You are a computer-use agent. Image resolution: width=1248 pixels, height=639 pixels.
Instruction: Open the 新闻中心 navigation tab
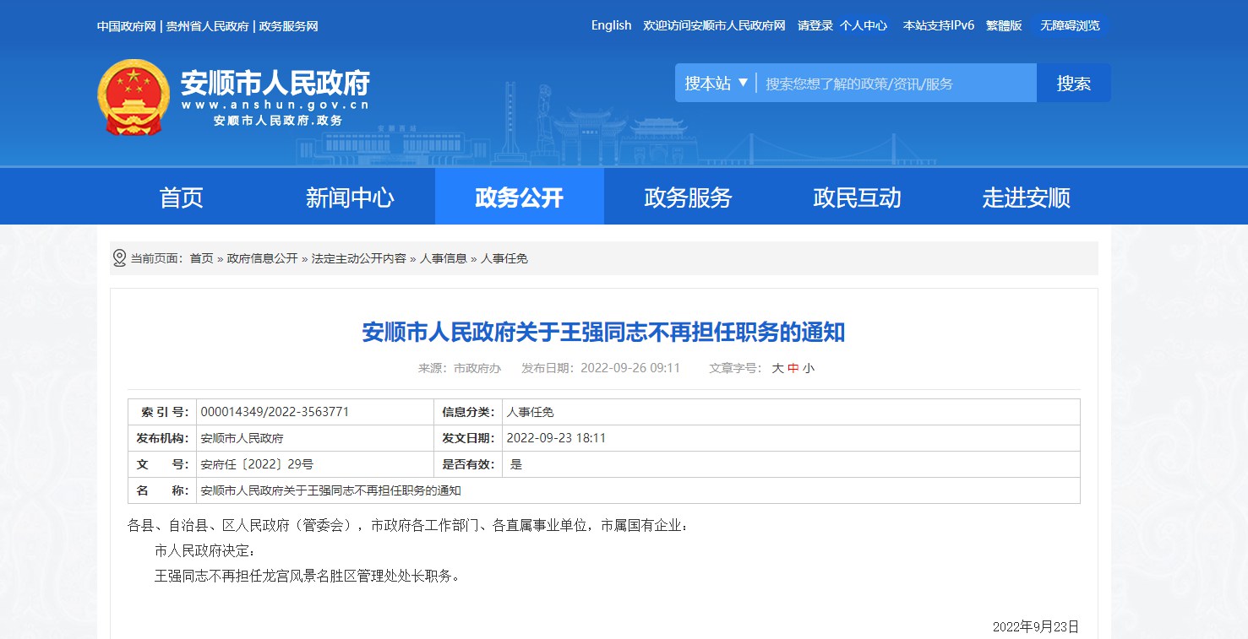(x=350, y=198)
